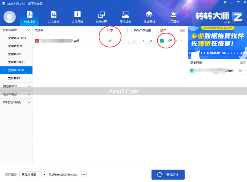Image resolution: width=247 pixels, height=182 pixels.
Task: Select the 文件转HTML sidebar option
Action: [16, 70]
